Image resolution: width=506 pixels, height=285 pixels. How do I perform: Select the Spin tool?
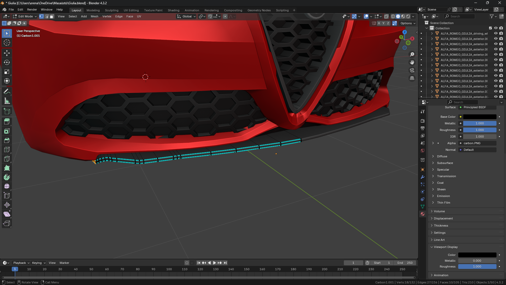coord(7,177)
